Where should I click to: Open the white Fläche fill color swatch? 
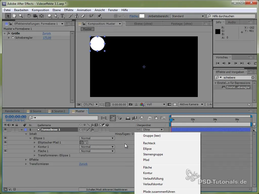coord(142,16)
